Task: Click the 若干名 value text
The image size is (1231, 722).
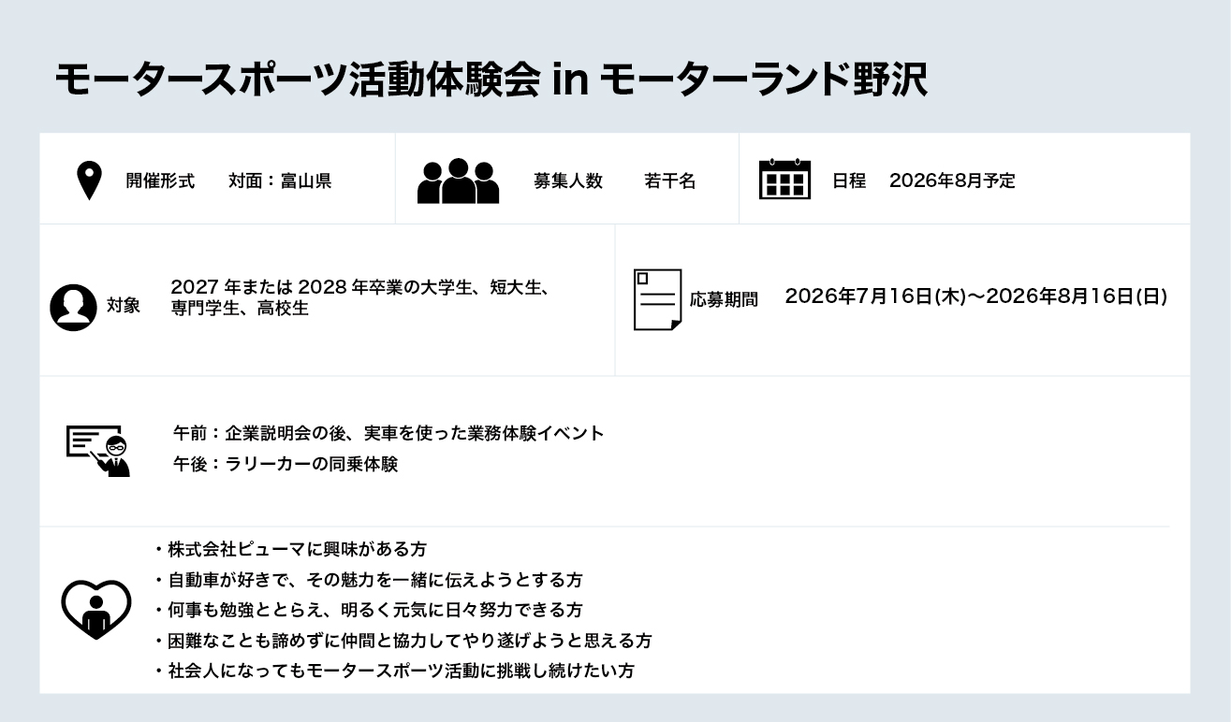Action: [669, 181]
